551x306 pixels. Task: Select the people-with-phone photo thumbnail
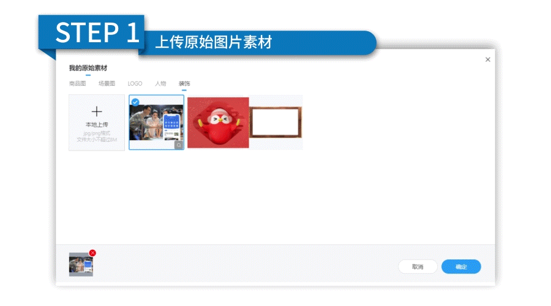click(156, 122)
